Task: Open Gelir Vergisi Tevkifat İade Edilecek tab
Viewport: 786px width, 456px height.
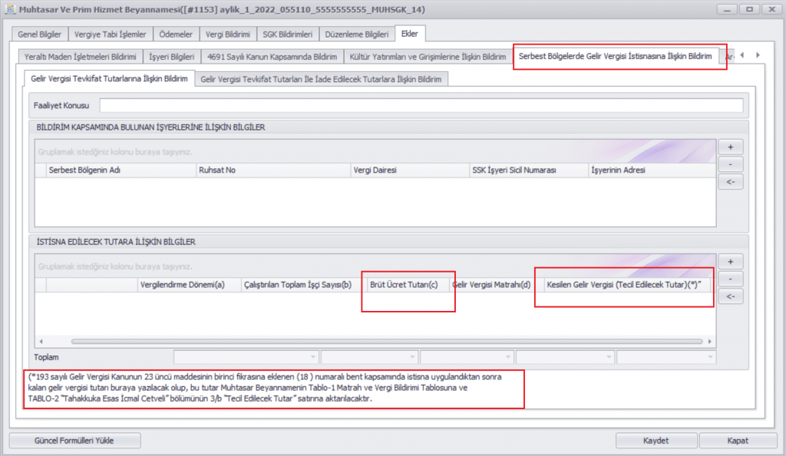Action: tap(321, 79)
